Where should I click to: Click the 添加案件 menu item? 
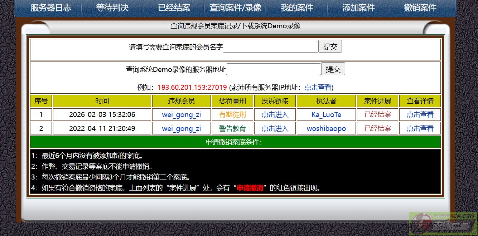[x=358, y=8]
